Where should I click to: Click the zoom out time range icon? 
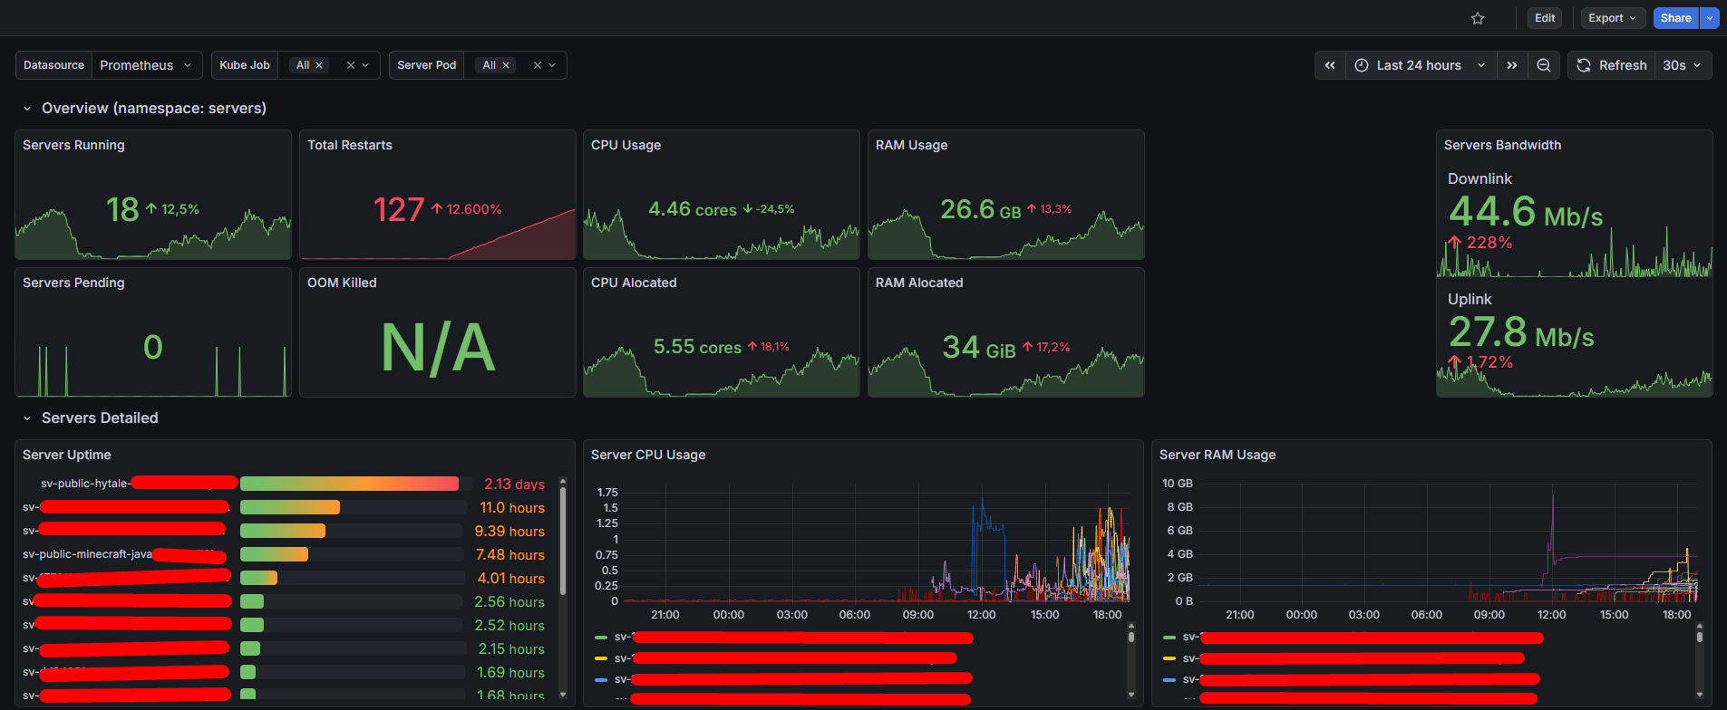click(1543, 65)
